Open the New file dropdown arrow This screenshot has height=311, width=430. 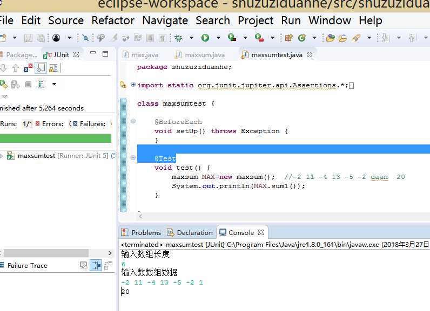[15, 38]
